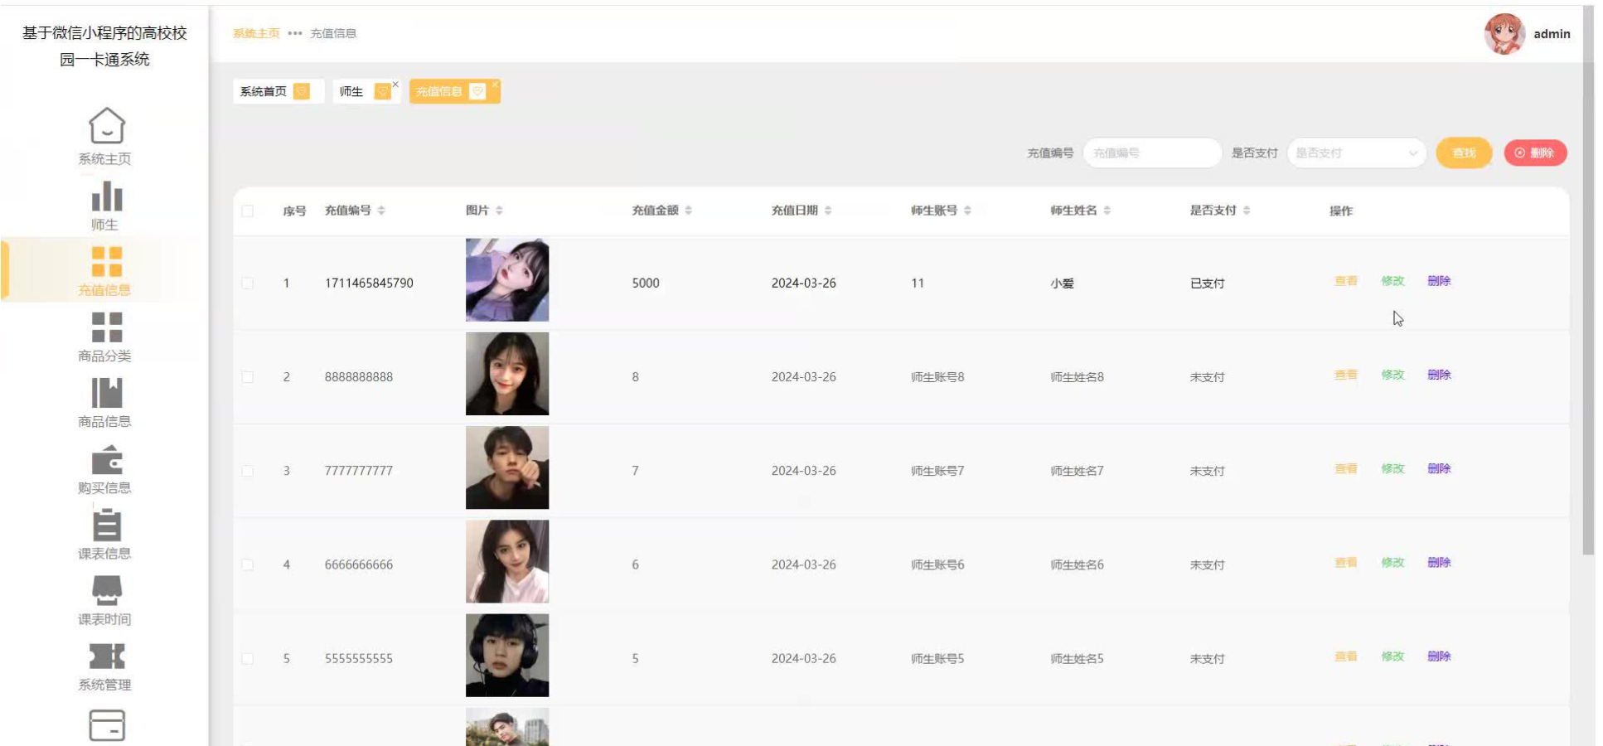The height and width of the screenshot is (746, 1603).
Task: Close the 师生 tab
Action: (x=395, y=84)
